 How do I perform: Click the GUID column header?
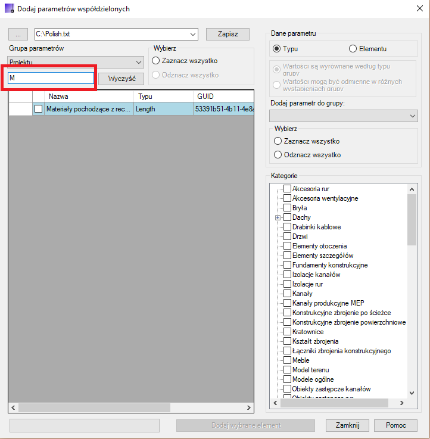click(223, 96)
